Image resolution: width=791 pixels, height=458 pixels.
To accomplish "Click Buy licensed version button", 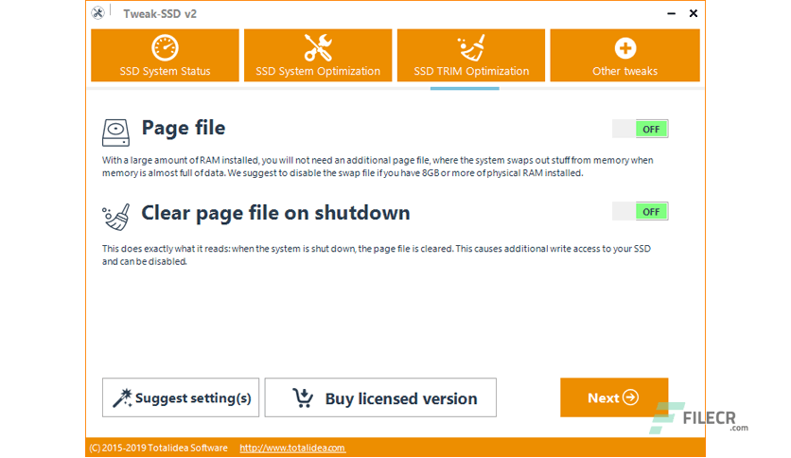I will (380, 397).
